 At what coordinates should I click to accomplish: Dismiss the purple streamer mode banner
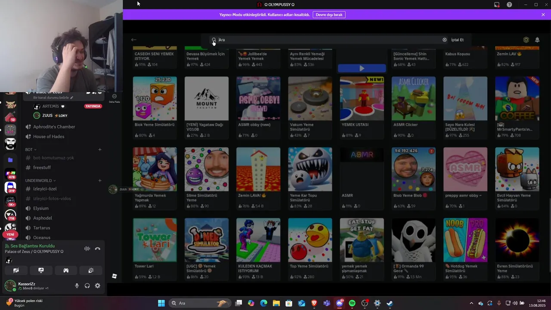click(x=543, y=15)
